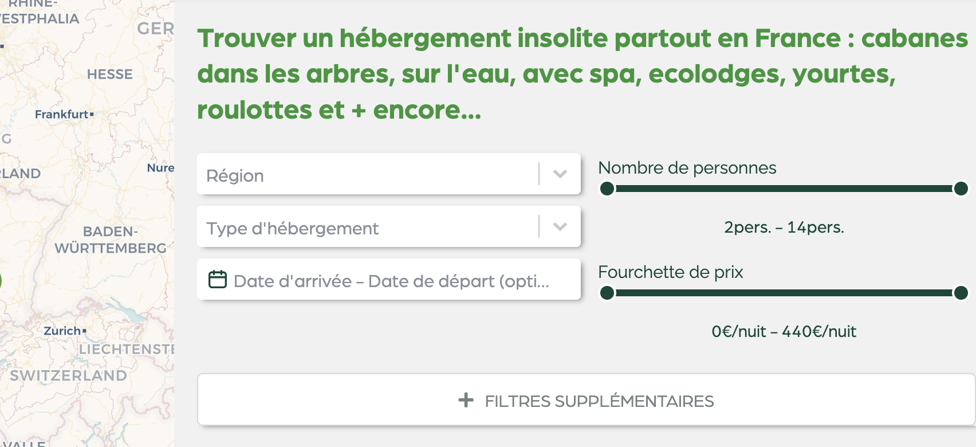Click Frankfurt city marker on the map
The image size is (976, 447).
click(x=92, y=115)
